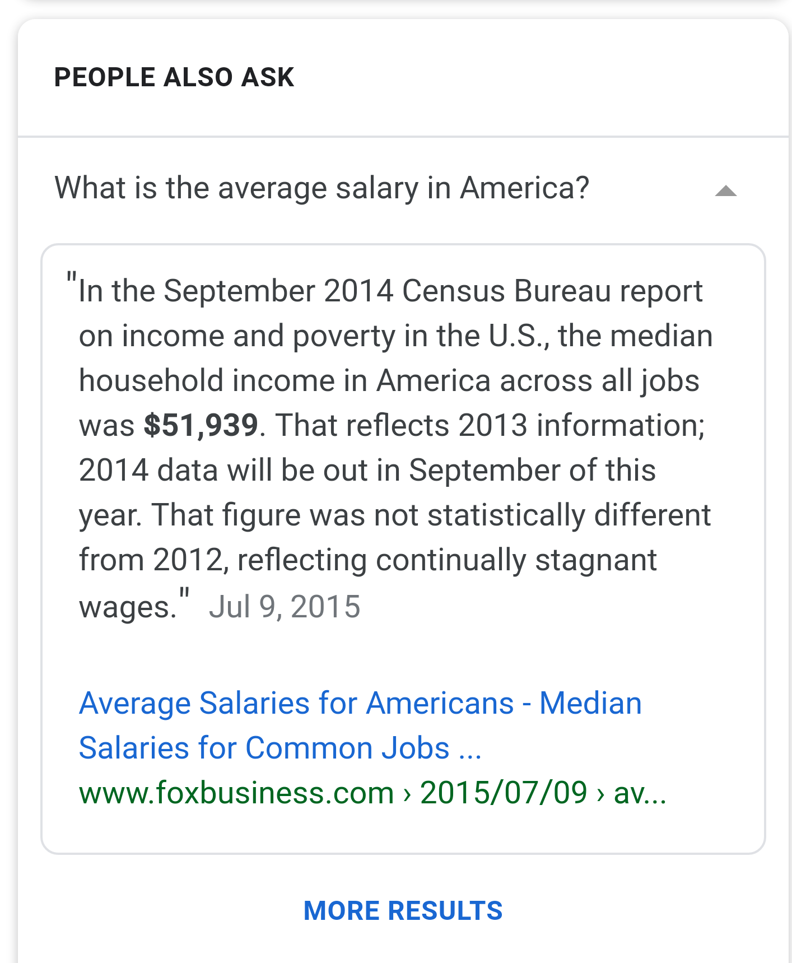This screenshot has width=792, height=963.
Task: Click the www.foxbusiness.com green URL
Action: point(236,793)
